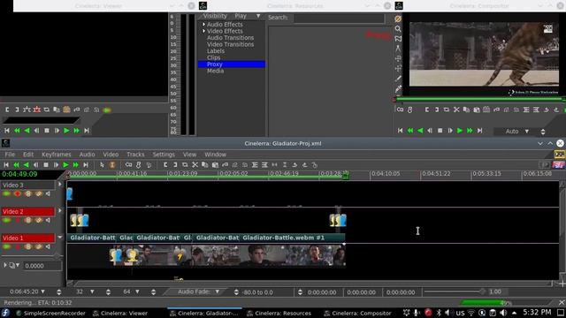
Task: Click the arrow edit mode tool in main toolbar
Action: pos(103,165)
